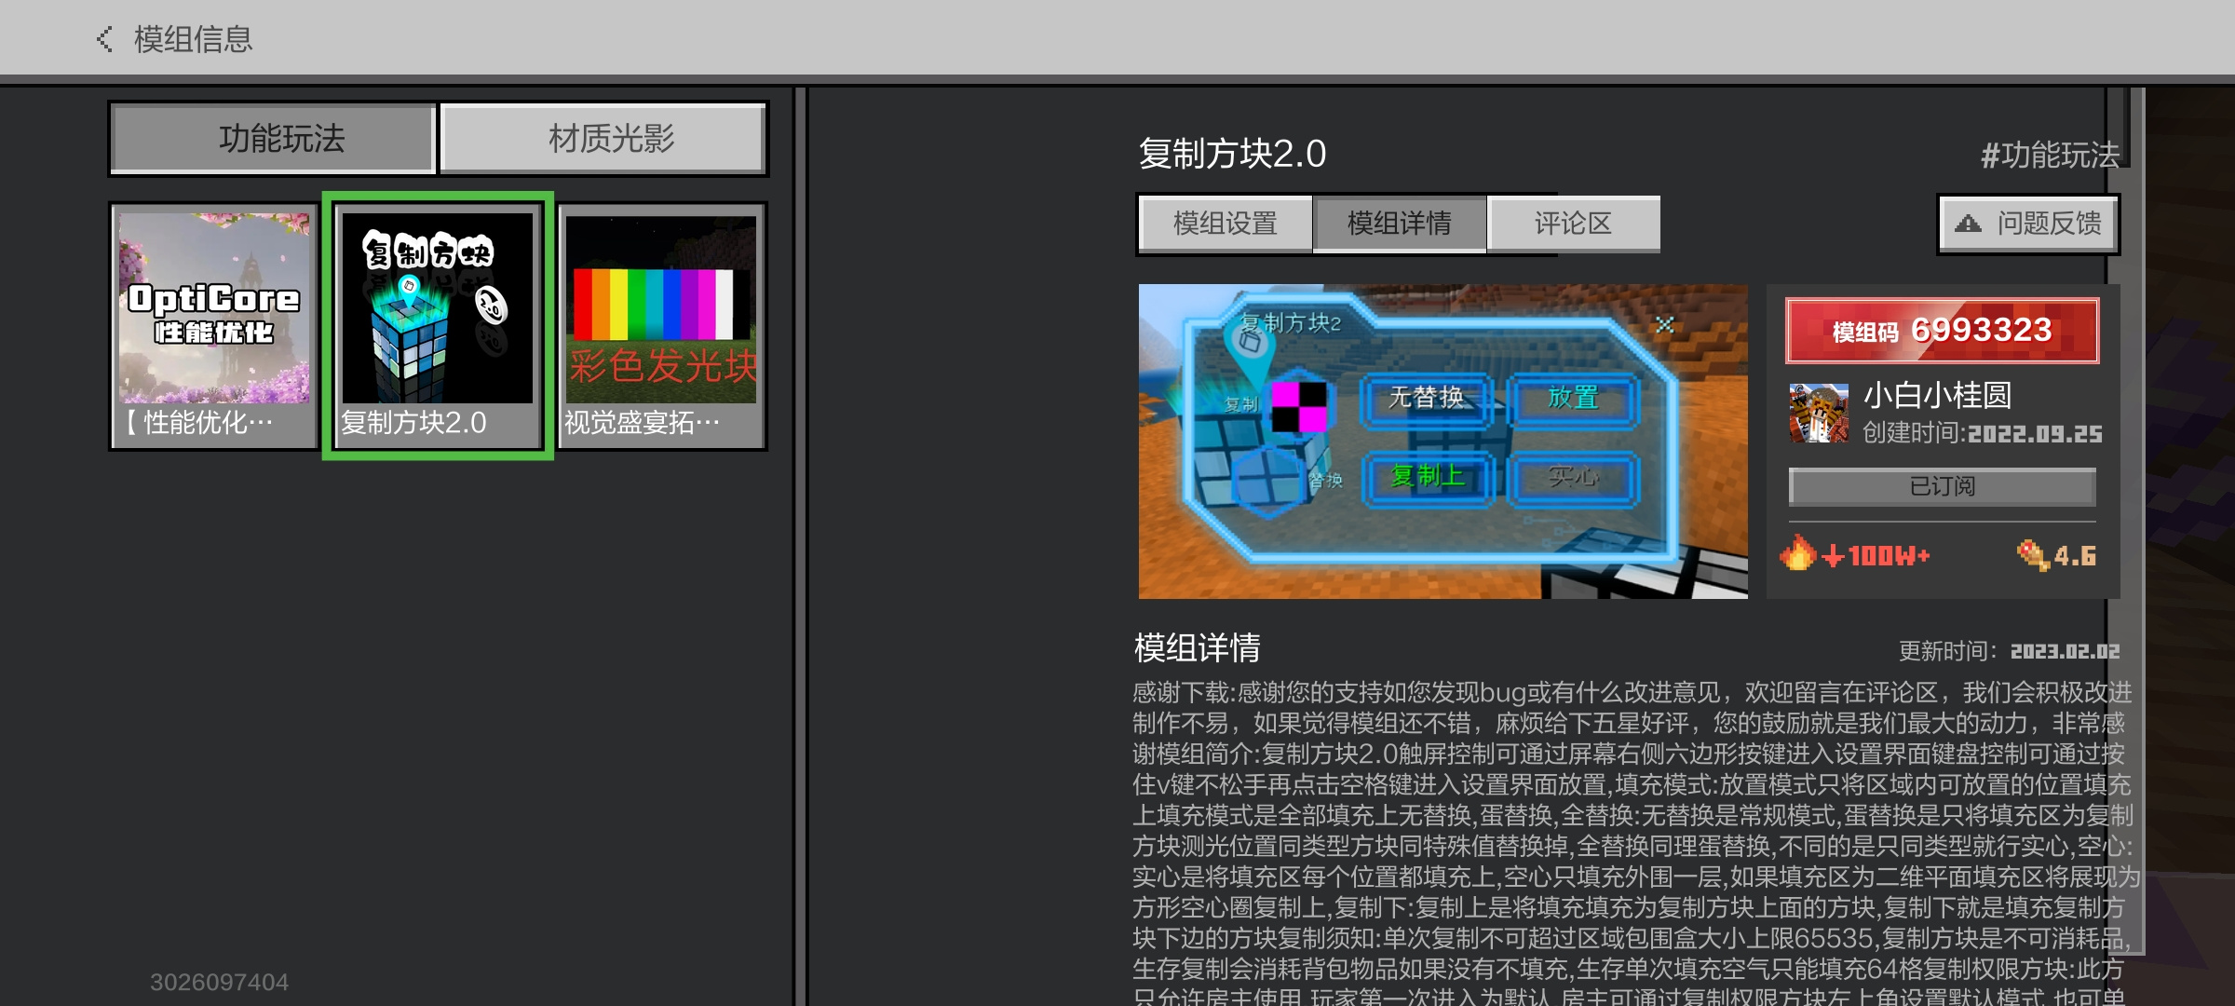This screenshot has height=1006, width=2235.
Task: Click the 3026097404 ID text
Action: click(220, 982)
